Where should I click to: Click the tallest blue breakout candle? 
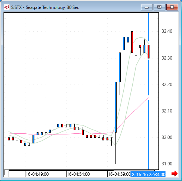pos(115,107)
